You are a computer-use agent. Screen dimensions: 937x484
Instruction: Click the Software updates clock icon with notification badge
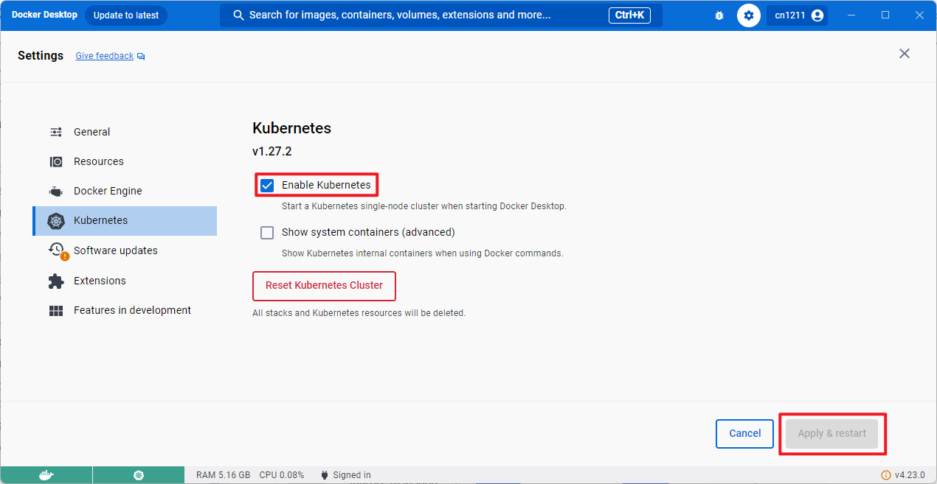coord(56,250)
